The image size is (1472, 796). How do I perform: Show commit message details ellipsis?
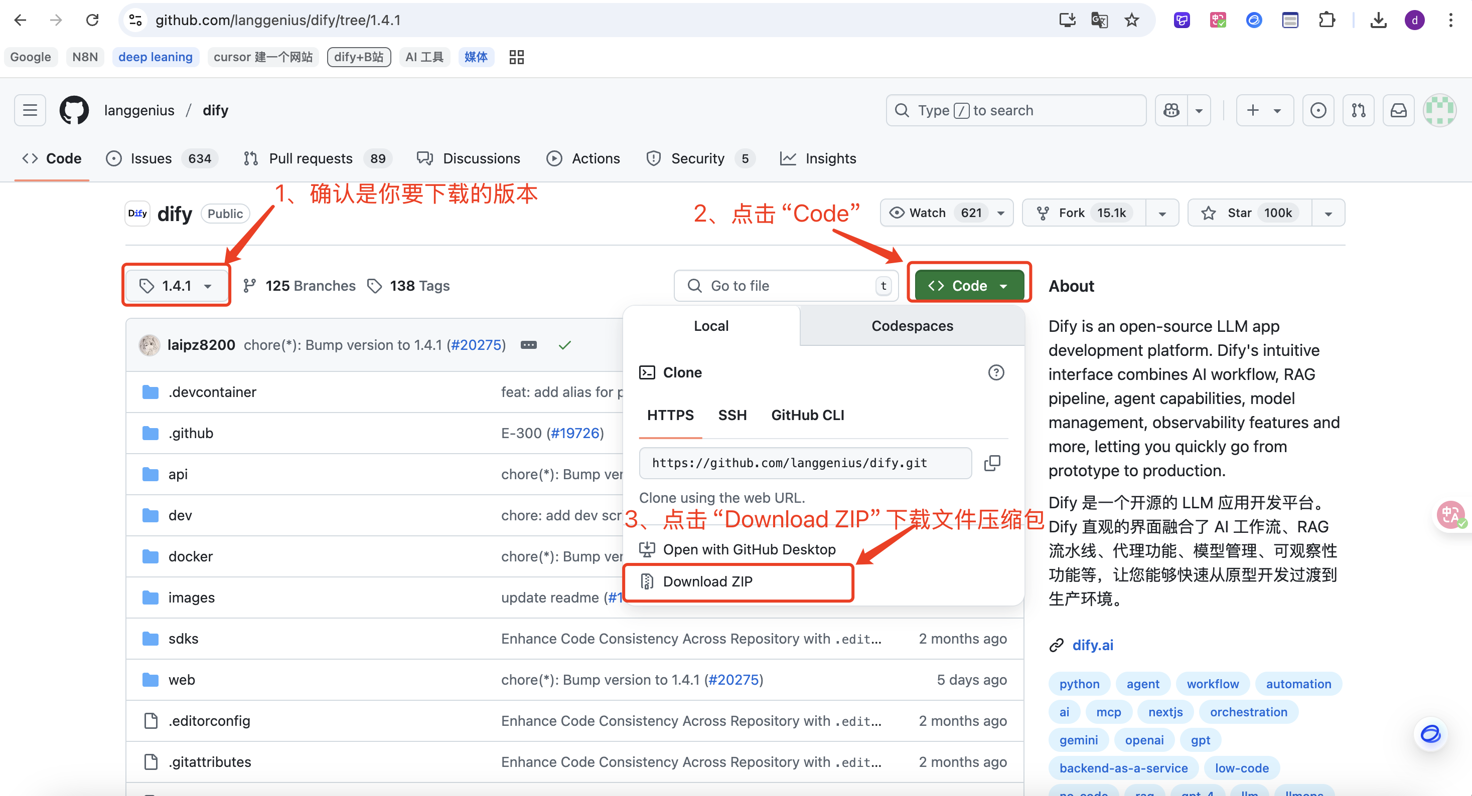[x=529, y=345]
